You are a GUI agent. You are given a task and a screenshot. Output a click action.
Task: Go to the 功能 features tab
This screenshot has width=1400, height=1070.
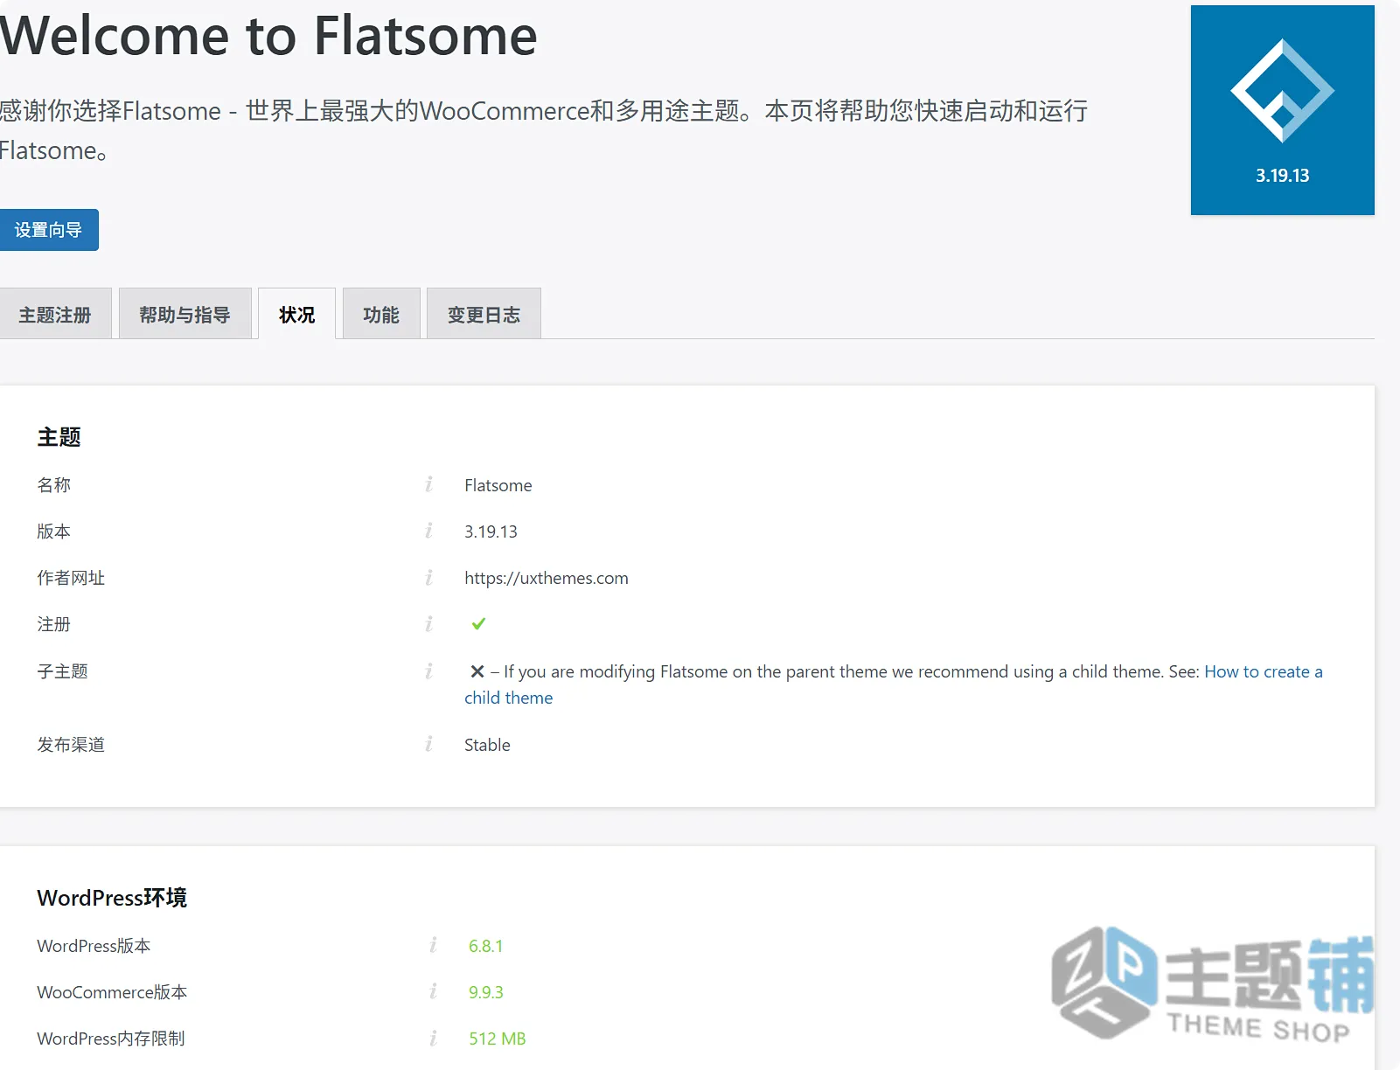tap(381, 314)
